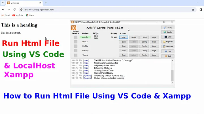Screen dimensions: 204x114
Task: Open Mercury Config
Action: click(x=144, y=51)
